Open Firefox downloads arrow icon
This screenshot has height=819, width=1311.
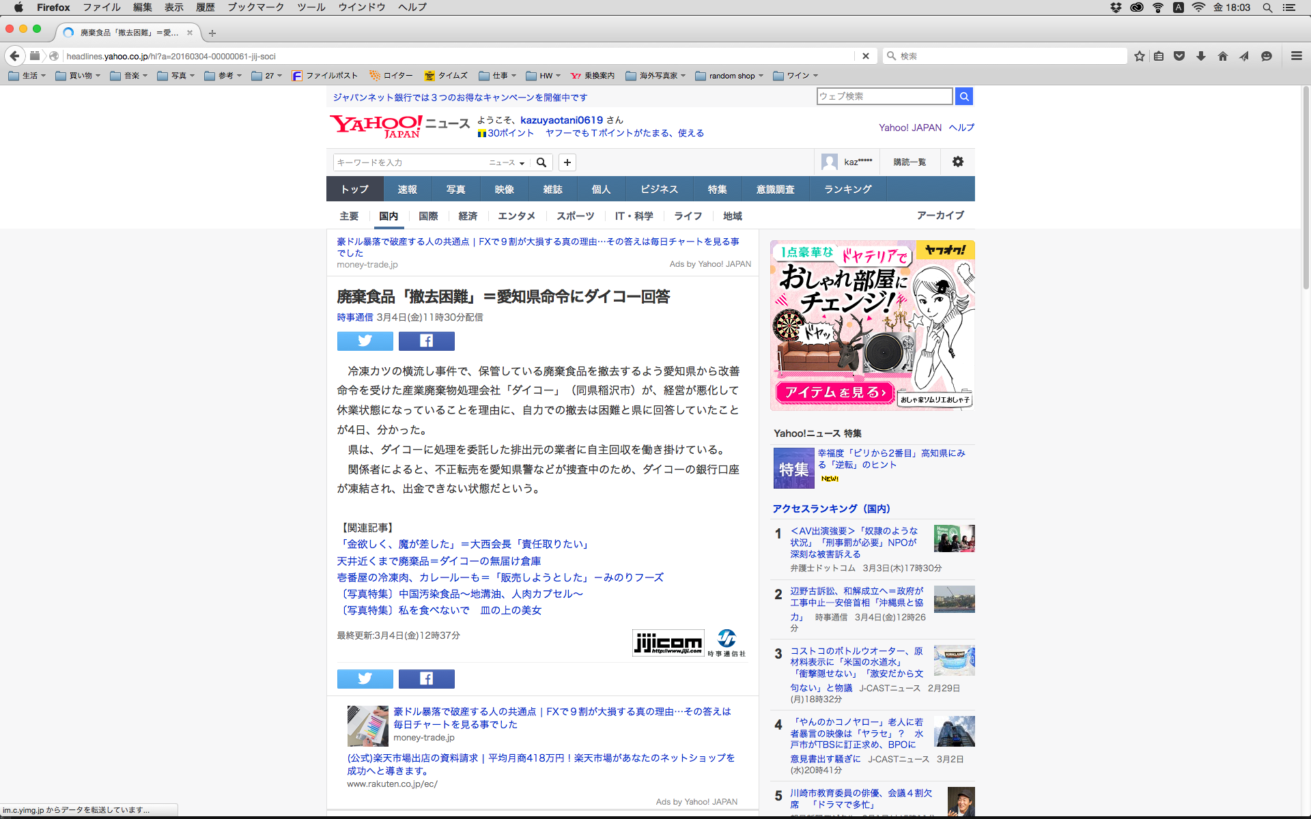[1200, 56]
